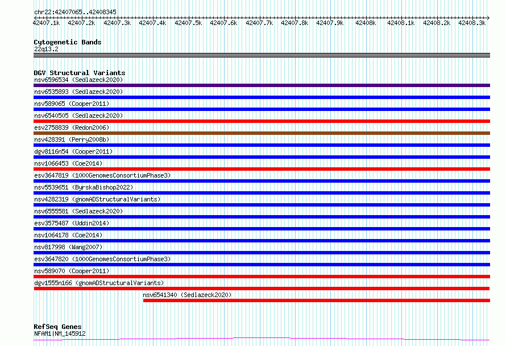Click the 42407.3k ruler tick label
This screenshot has width=506, height=346.
click(117, 23)
